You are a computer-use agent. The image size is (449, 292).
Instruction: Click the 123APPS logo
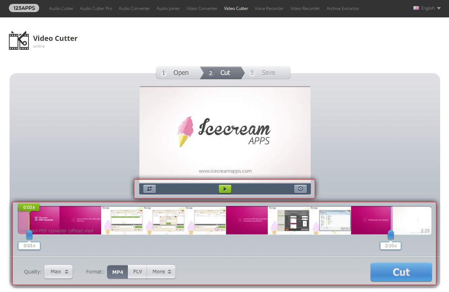(x=24, y=7)
